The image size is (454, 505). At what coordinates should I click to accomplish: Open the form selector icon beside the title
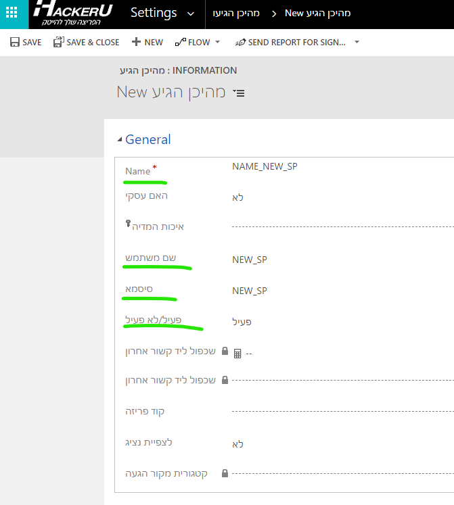pyautogui.click(x=238, y=93)
